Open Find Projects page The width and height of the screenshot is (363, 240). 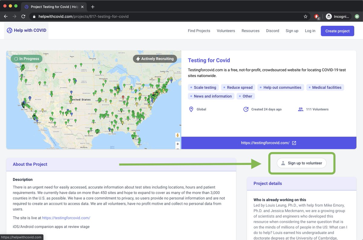(x=199, y=31)
